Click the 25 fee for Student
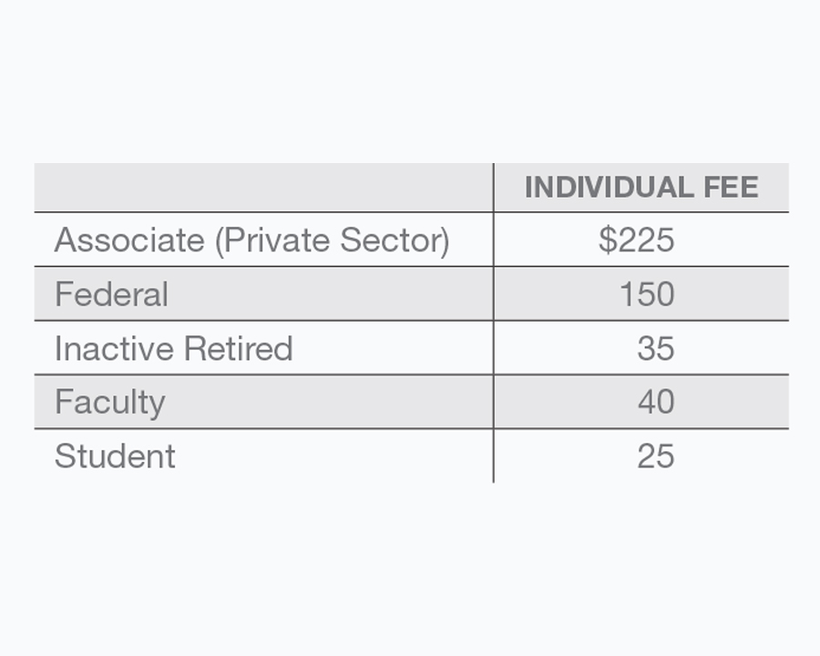This screenshot has height=656, width=820. coord(656,456)
